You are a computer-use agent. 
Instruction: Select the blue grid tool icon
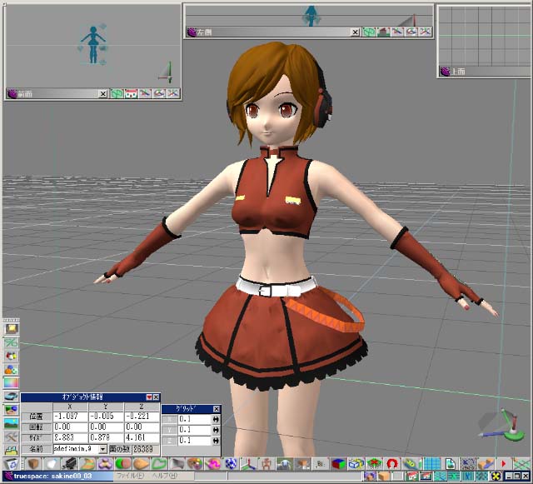[x=432, y=464]
